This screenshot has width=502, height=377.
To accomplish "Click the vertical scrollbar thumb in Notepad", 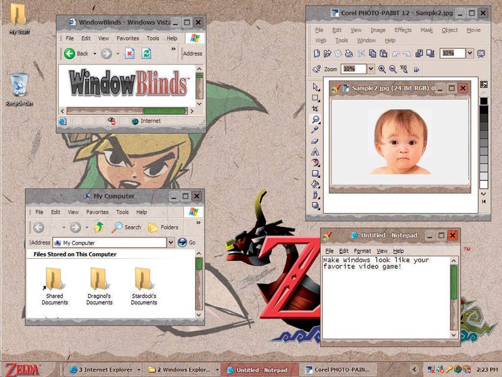I will pyautogui.click(x=454, y=282).
